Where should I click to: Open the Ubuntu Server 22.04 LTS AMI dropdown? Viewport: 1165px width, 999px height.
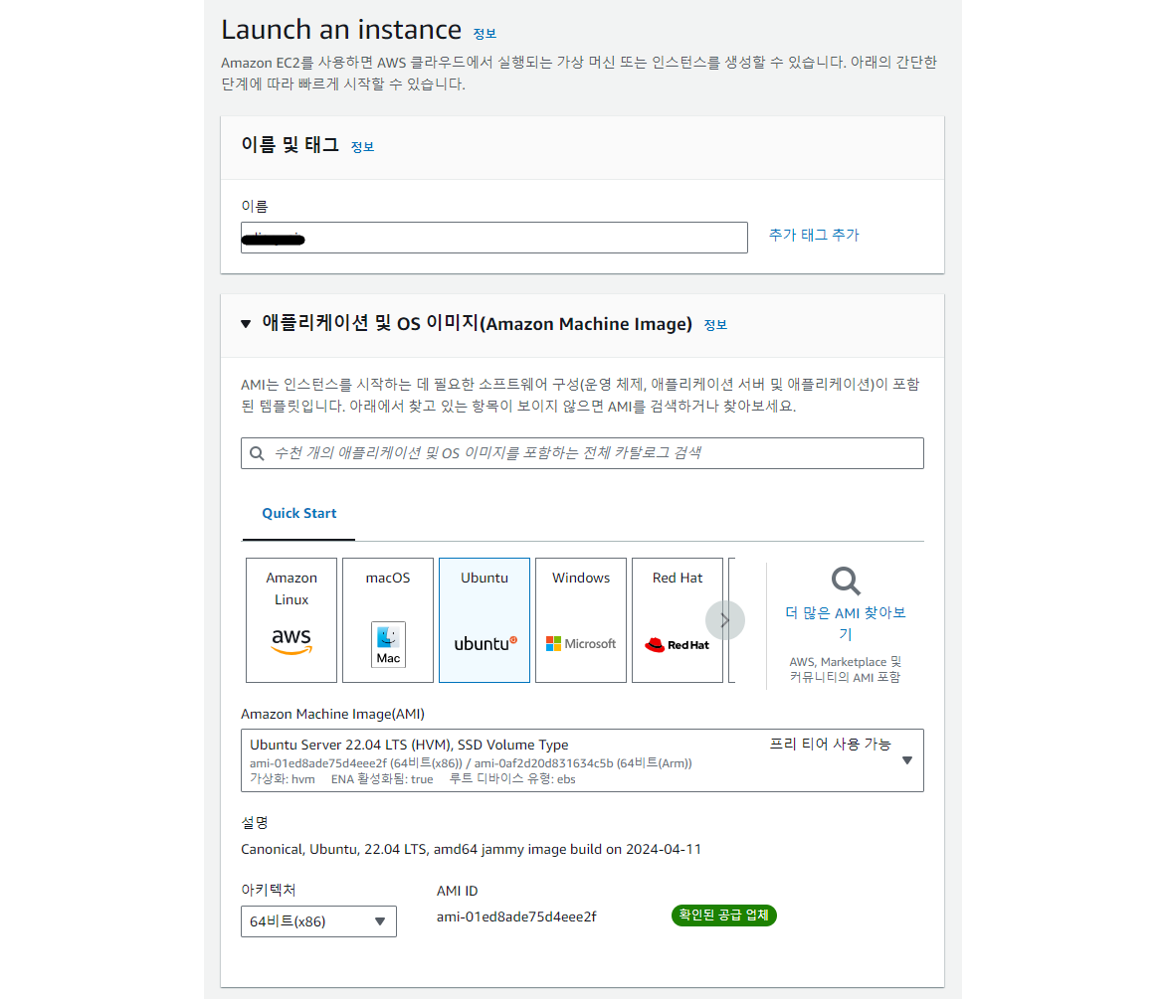(583, 760)
